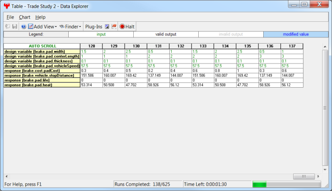The image size is (332, 191).
Task: Open the blue Help question-mark icon
Action: click(x=23, y=27)
